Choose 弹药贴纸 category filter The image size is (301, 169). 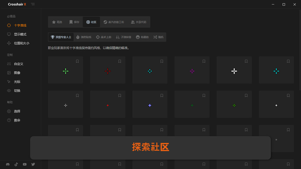point(83,37)
